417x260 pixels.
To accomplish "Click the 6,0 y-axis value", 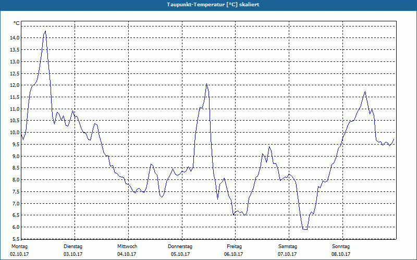I will (16, 227).
